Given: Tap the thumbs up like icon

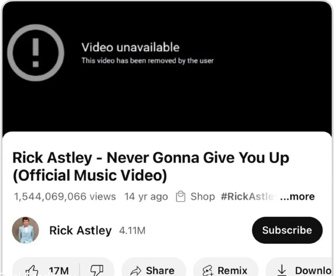Looking at the screenshot, I should click(x=32, y=271).
